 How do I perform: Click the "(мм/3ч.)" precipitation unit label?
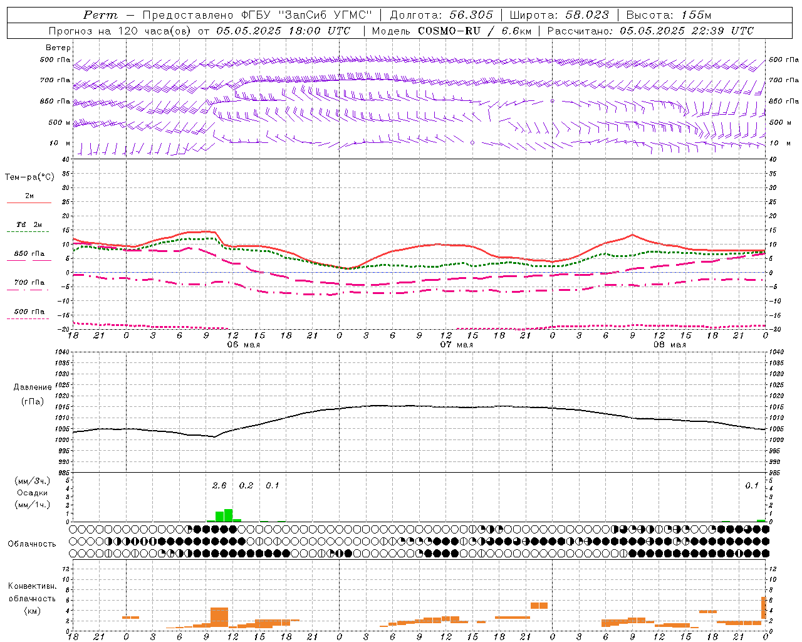point(32,481)
